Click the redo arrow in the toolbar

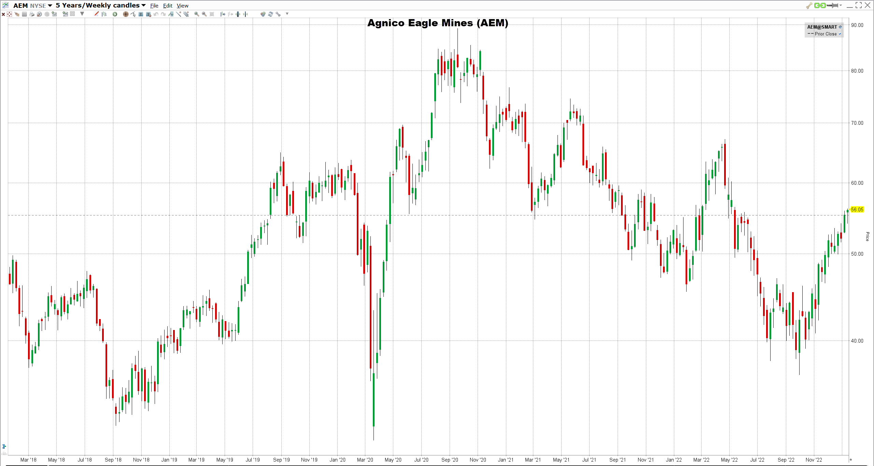pyautogui.click(x=163, y=14)
